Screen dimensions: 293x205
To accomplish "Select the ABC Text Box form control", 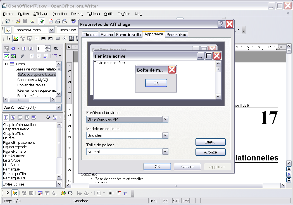I will tap(44, 39).
